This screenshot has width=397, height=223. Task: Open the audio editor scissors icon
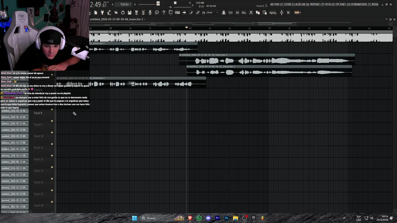click(x=143, y=13)
